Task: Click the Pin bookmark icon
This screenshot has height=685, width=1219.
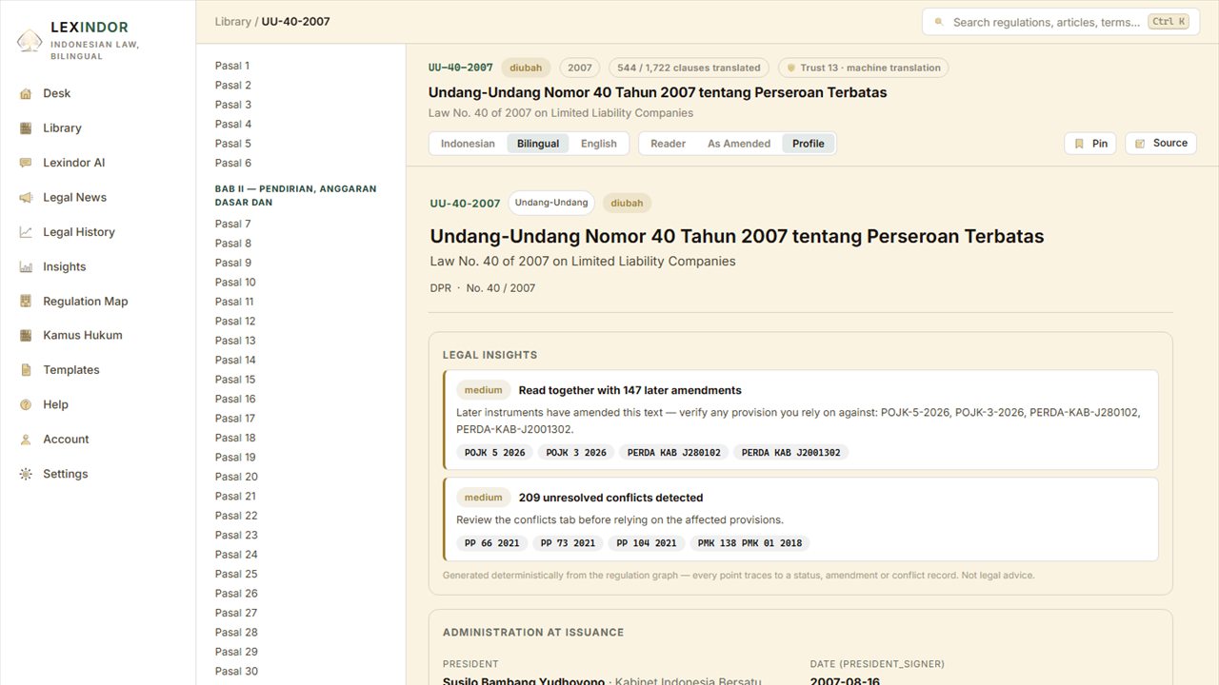Action: [x=1079, y=144]
